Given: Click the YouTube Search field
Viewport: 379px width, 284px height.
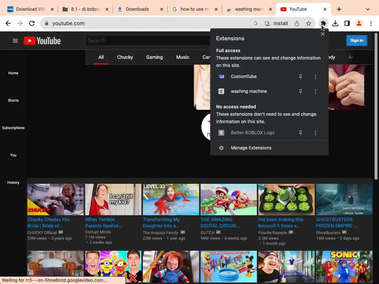Looking at the screenshot, I should tap(148, 41).
